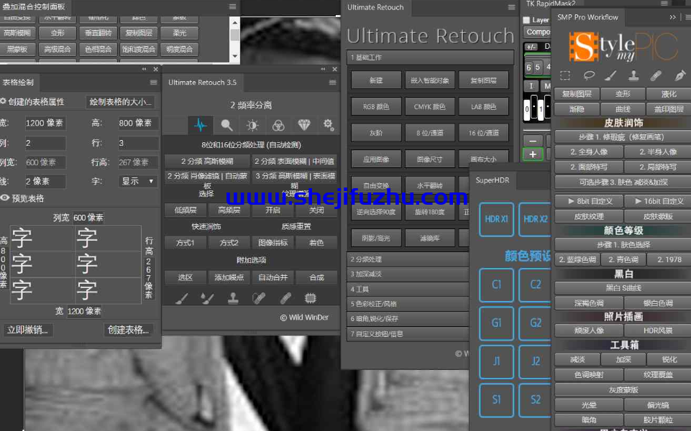The image size is (691, 431).
Task: Switch to the Ultimate Retouch 3.5 tab
Action: pyautogui.click(x=202, y=83)
